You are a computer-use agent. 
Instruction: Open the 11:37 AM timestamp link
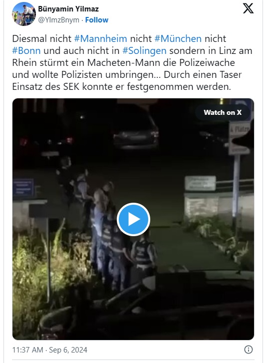tap(27, 350)
